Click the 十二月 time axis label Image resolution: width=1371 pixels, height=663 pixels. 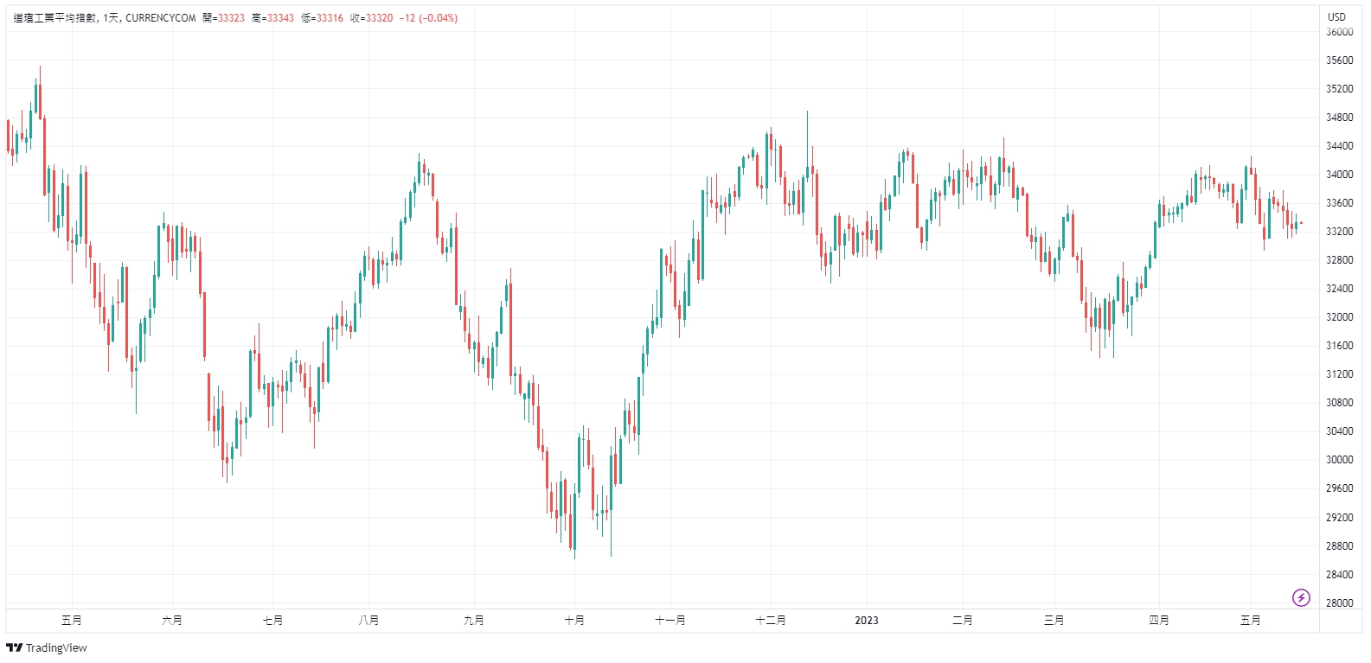[x=771, y=621]
